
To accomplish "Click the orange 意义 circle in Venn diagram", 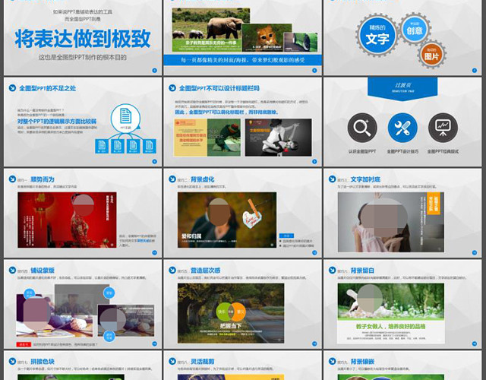I will click(240, 312).
